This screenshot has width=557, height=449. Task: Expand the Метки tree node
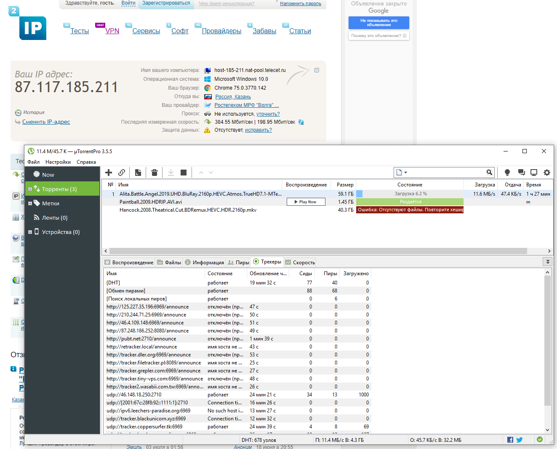click(30, 204)
